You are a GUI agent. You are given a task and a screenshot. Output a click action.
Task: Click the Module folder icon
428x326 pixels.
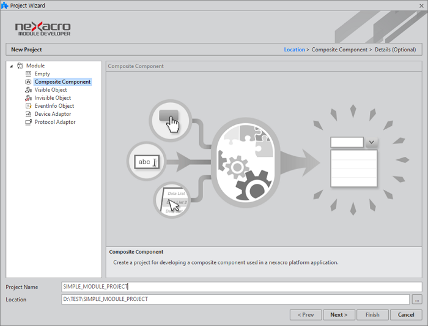point(20,66)
